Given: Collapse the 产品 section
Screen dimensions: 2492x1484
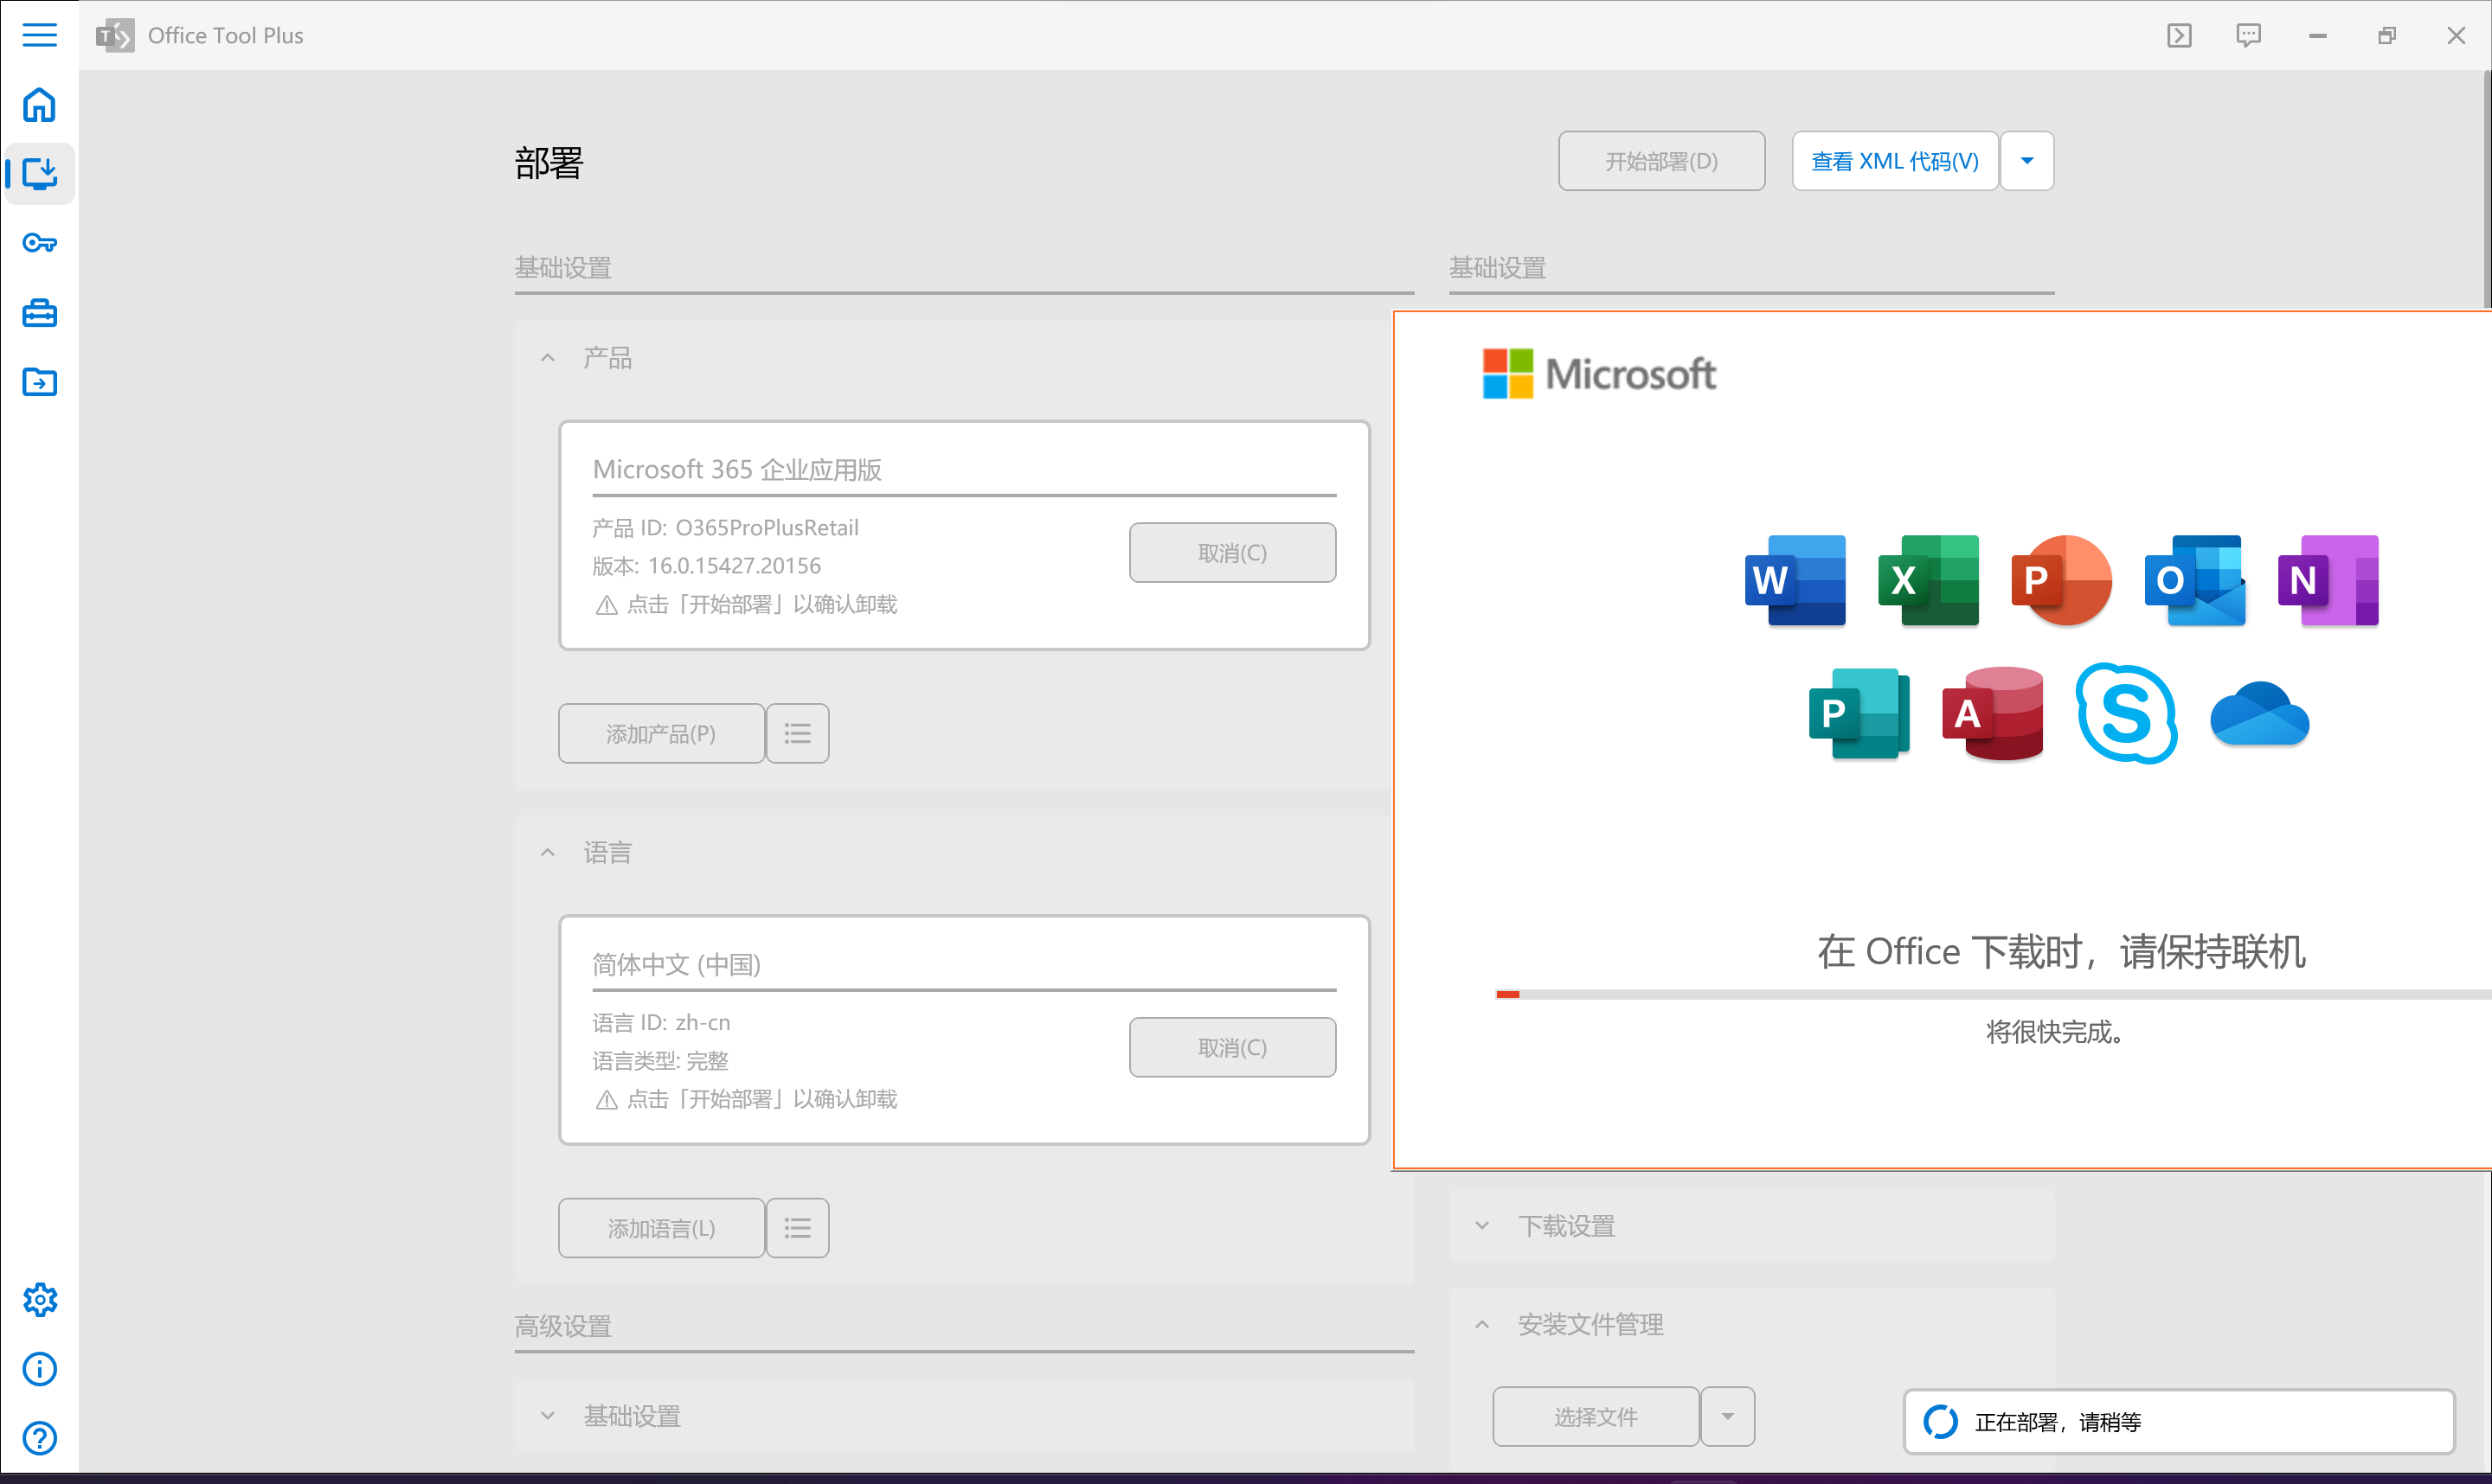Looking at the screenshot, I should pos(547,358).
